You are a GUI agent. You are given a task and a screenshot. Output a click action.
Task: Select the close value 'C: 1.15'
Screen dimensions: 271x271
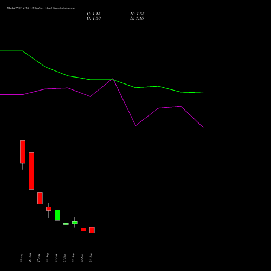coord(94,14)
